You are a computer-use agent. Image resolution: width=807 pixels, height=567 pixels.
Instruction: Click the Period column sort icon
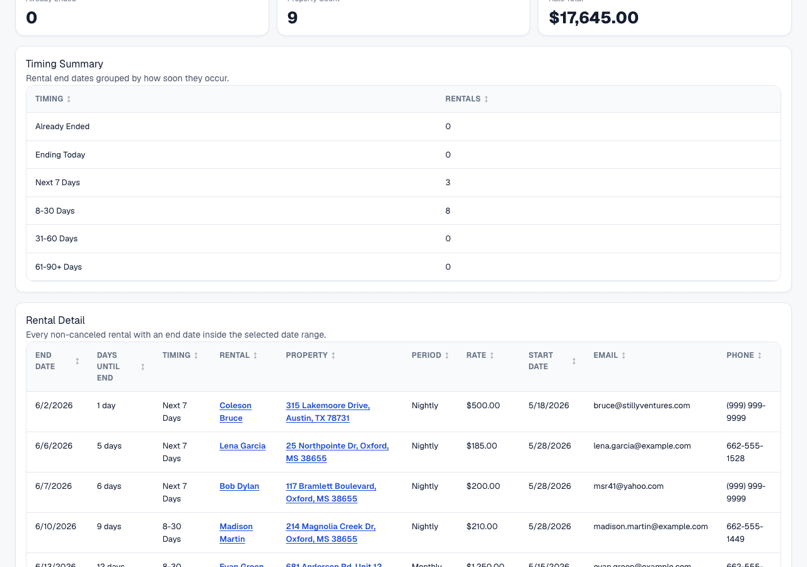(447, 355)
